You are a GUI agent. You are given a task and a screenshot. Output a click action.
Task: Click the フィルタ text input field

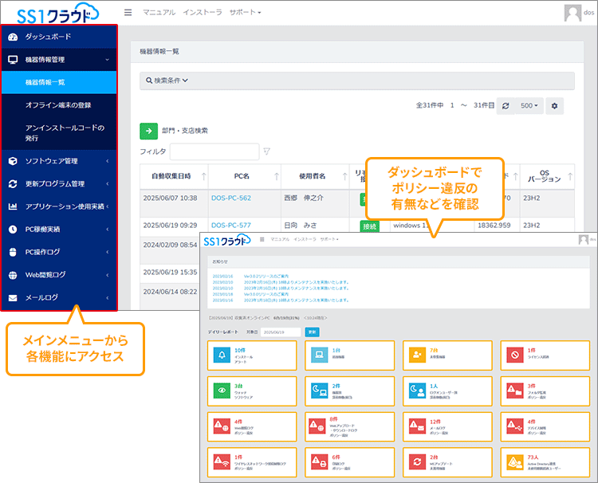click(214, 151)
